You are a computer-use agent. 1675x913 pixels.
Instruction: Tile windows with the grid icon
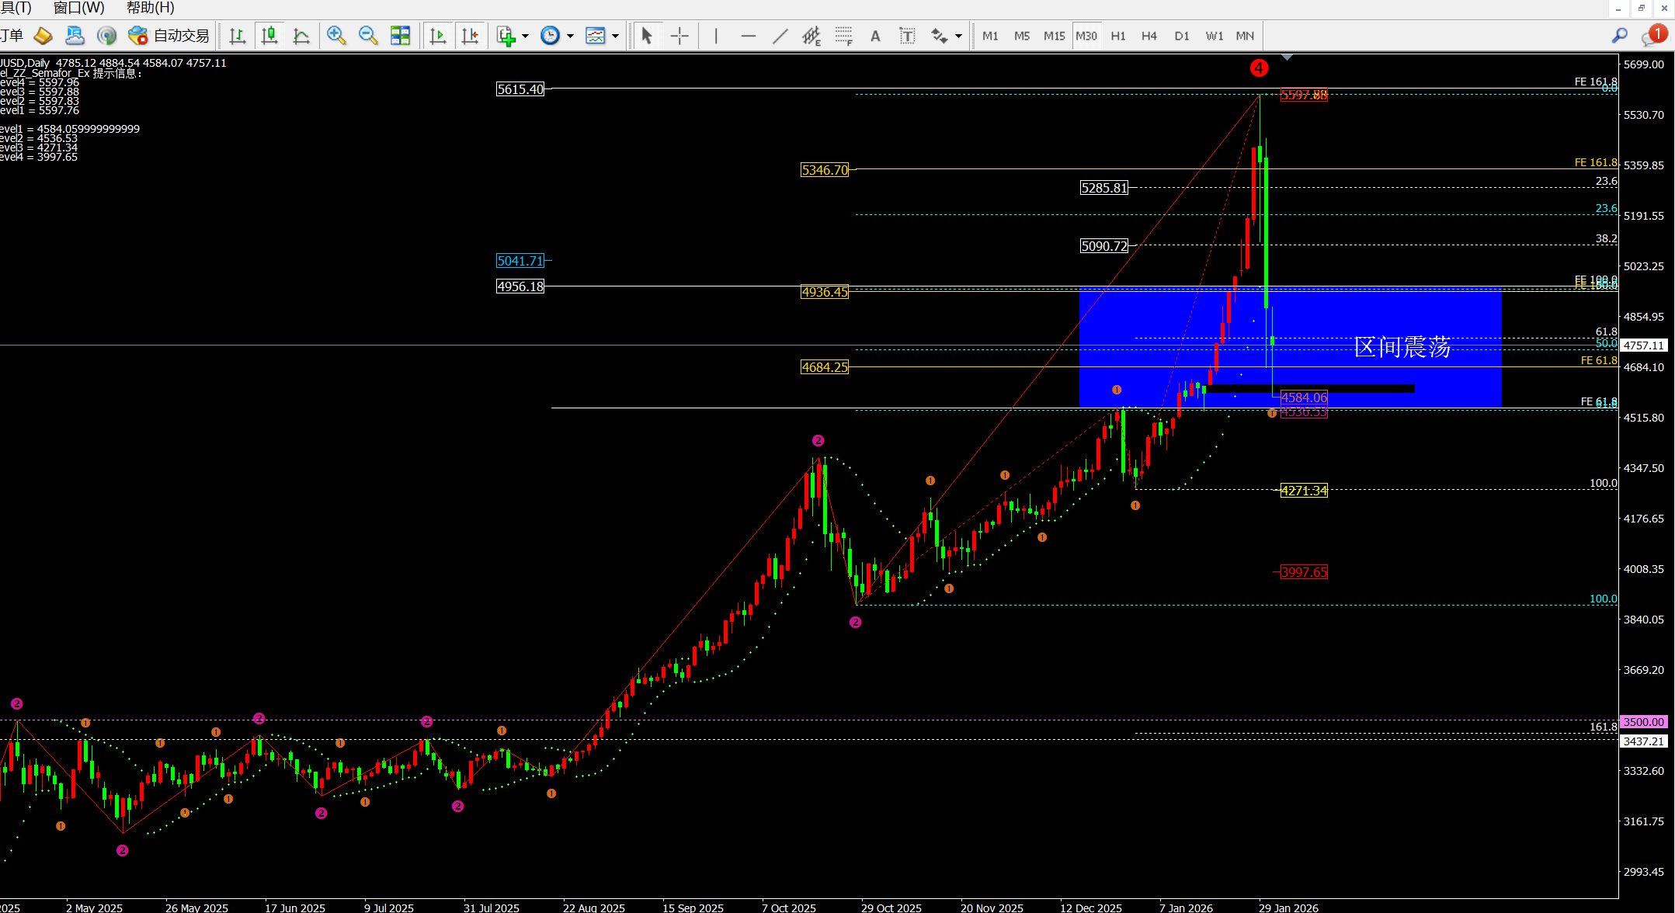400,36
